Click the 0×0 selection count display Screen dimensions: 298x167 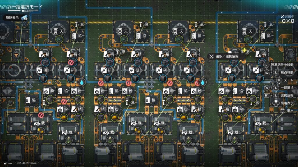[x=288, y=21]
